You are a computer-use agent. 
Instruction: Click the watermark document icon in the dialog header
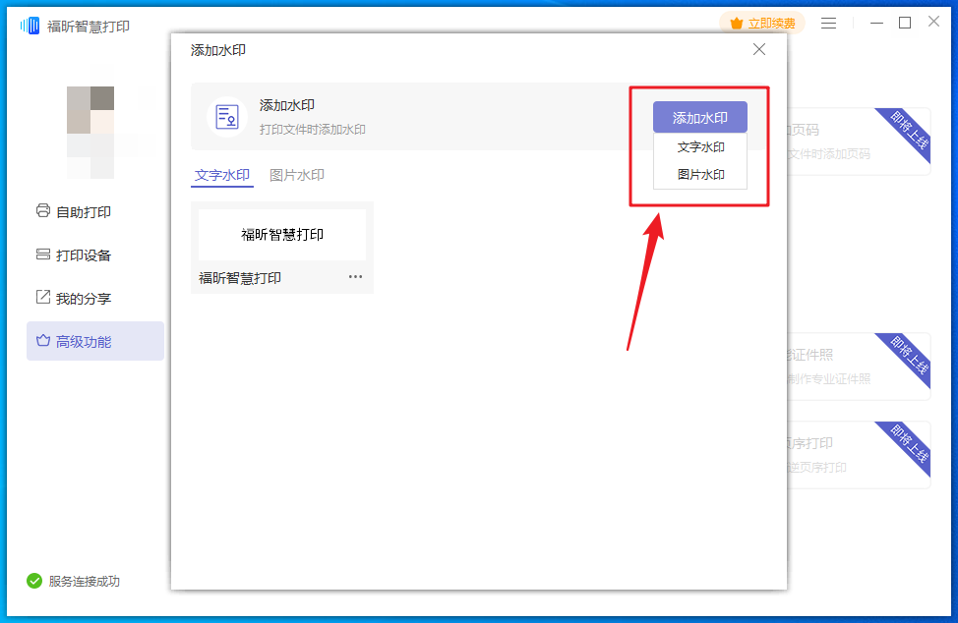(227, 116)
